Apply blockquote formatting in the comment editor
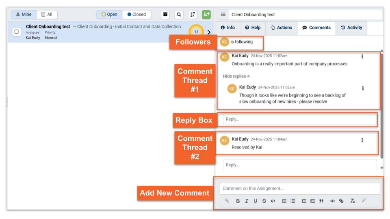This screenshot has width=390, height=219. (x=321, y=201)
